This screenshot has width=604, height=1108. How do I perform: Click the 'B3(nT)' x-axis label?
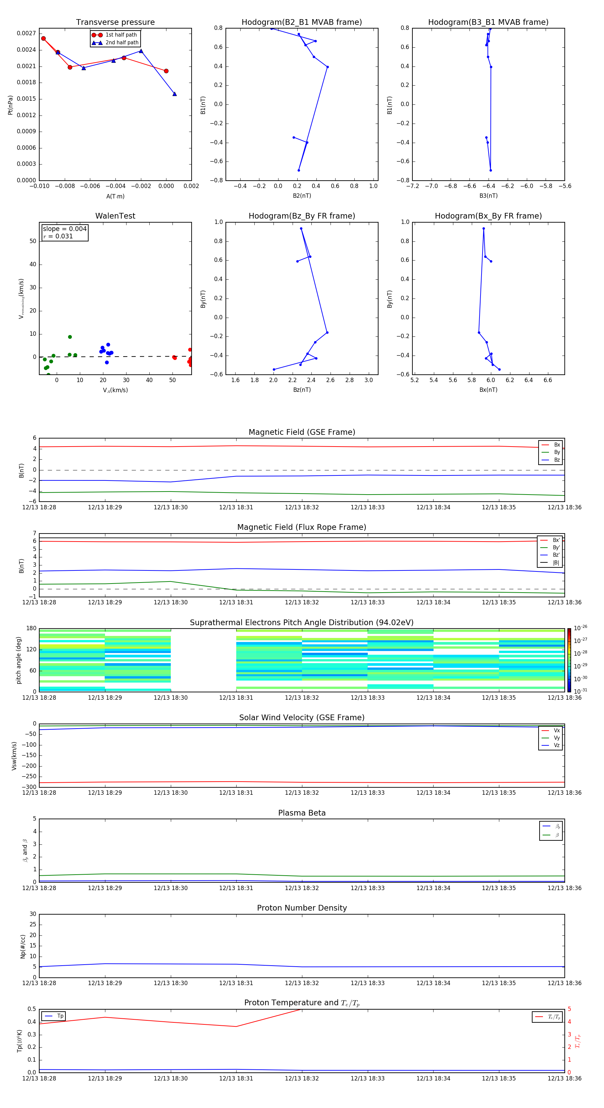pos(488,196)
